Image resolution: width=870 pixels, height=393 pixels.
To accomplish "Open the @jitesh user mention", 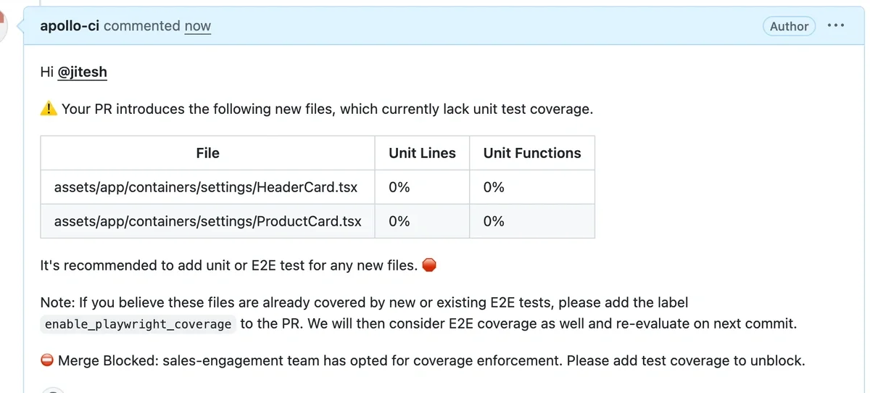I will click(82, 72).
